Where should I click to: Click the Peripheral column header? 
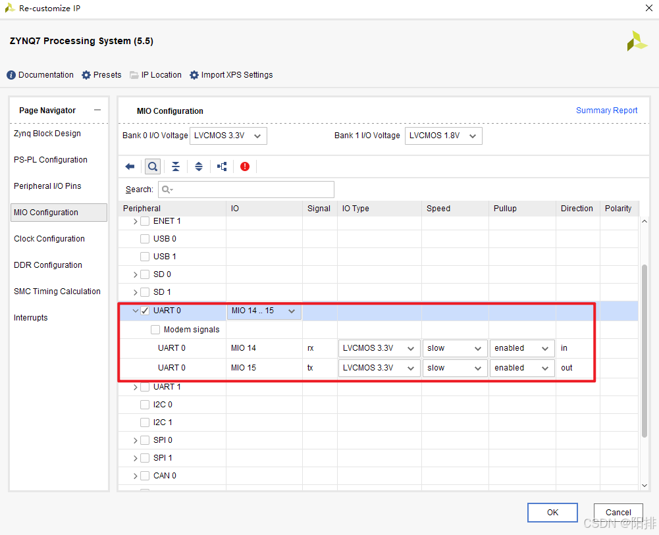click(x=172, y=209)
